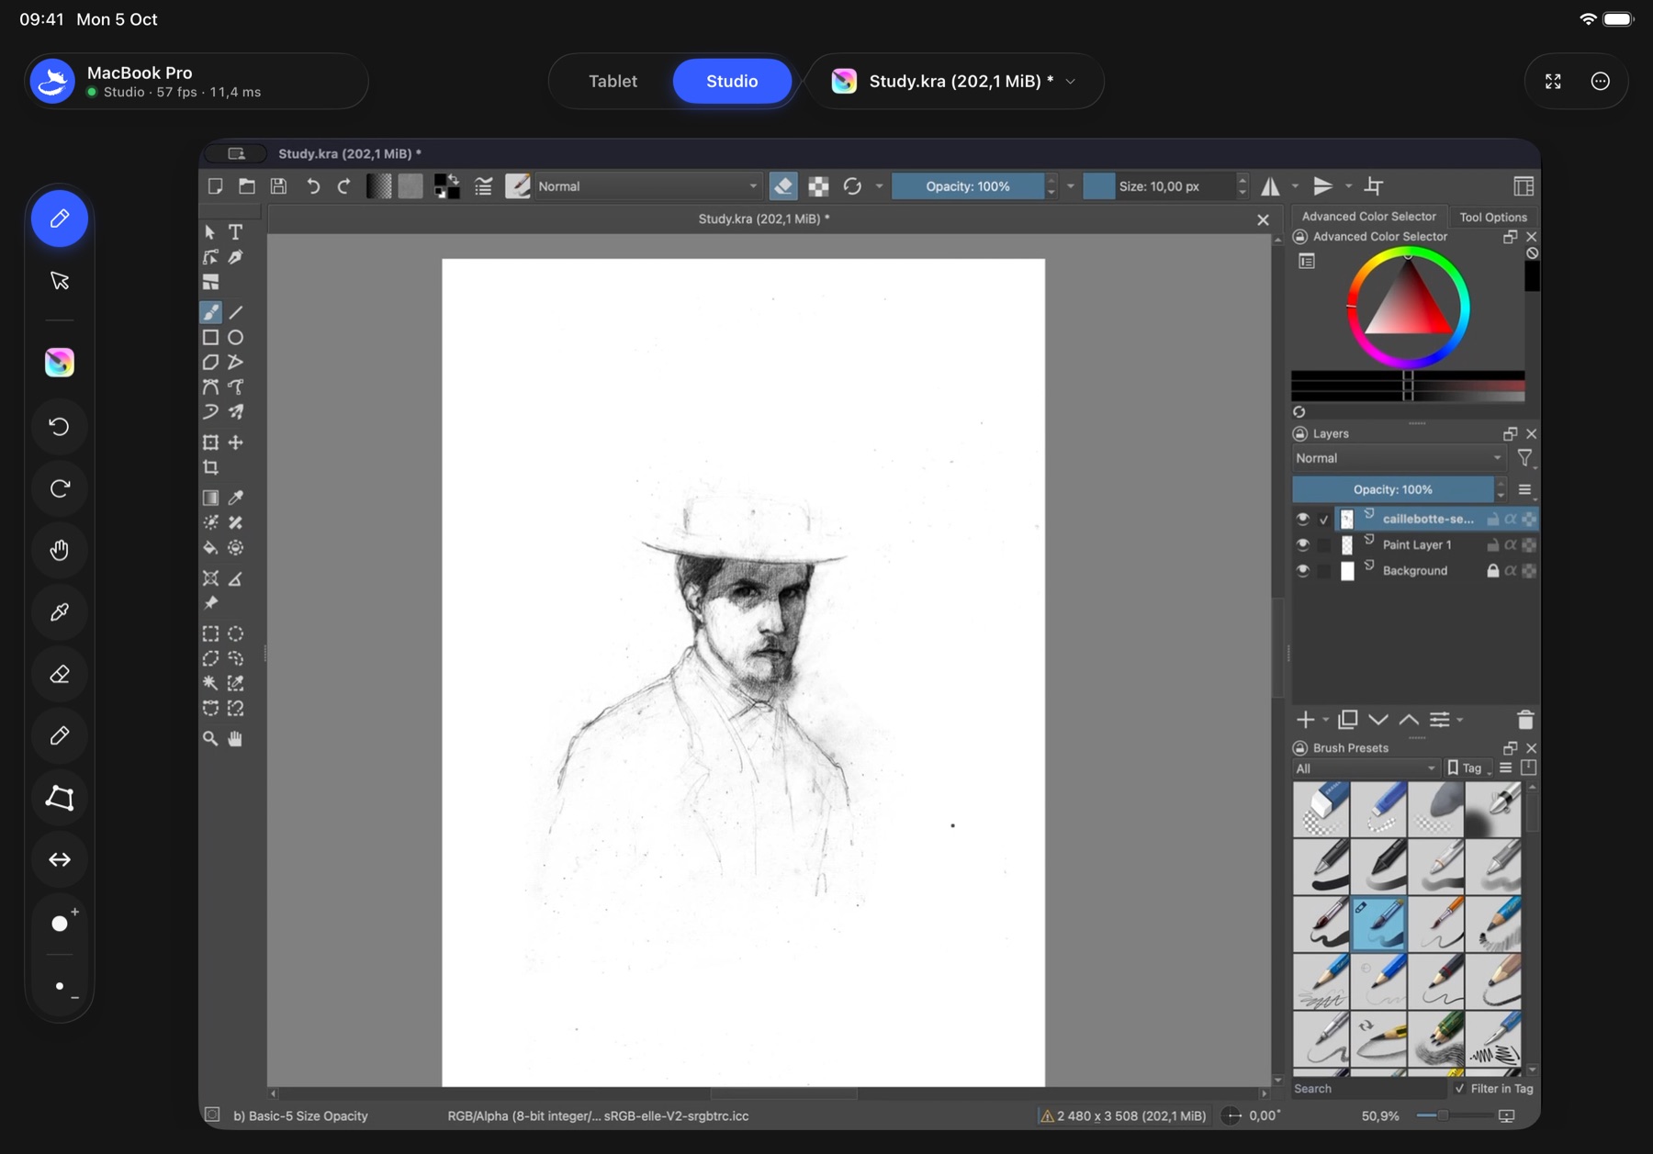1653x1154 pixels.
Task: Click the Undo arrow in Krita toolbar
Action: 313,186
